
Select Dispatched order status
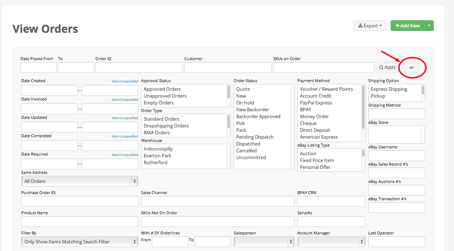(x=248, y=144)
